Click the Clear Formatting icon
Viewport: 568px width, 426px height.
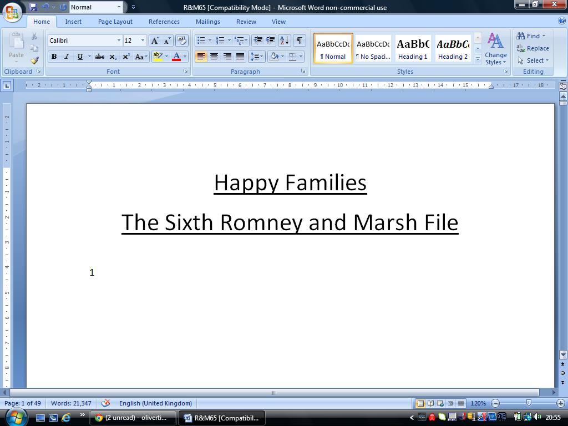click(181, 40)
